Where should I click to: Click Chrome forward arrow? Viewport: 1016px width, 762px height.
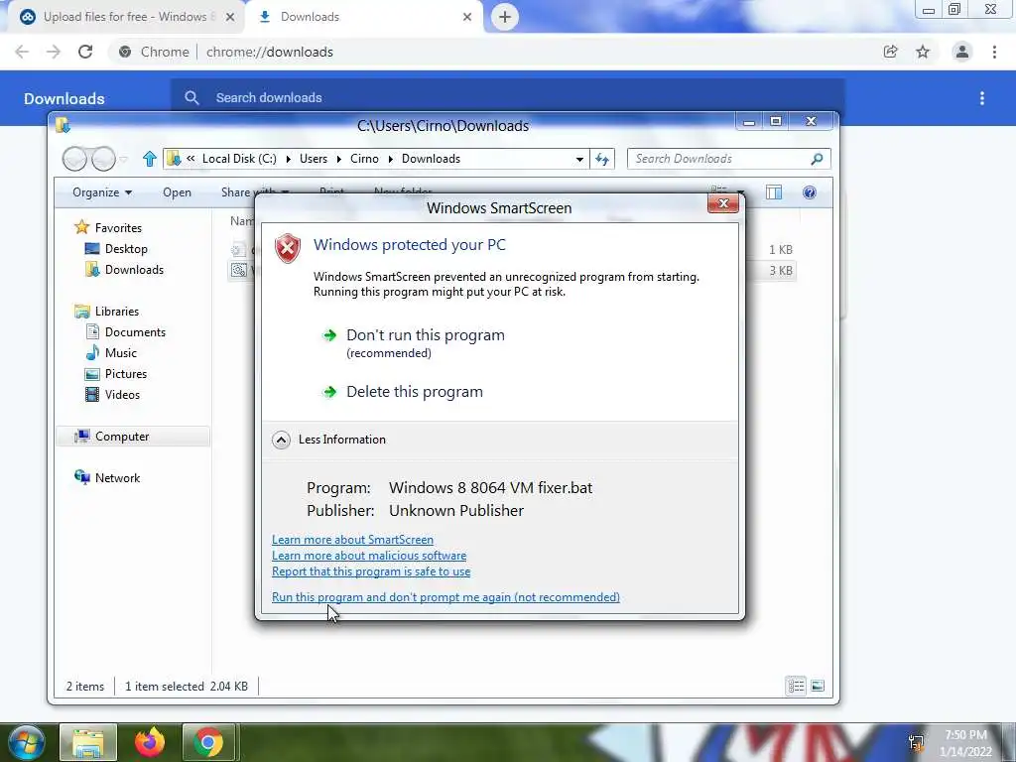pyautogui.click(x=54, y=52)
